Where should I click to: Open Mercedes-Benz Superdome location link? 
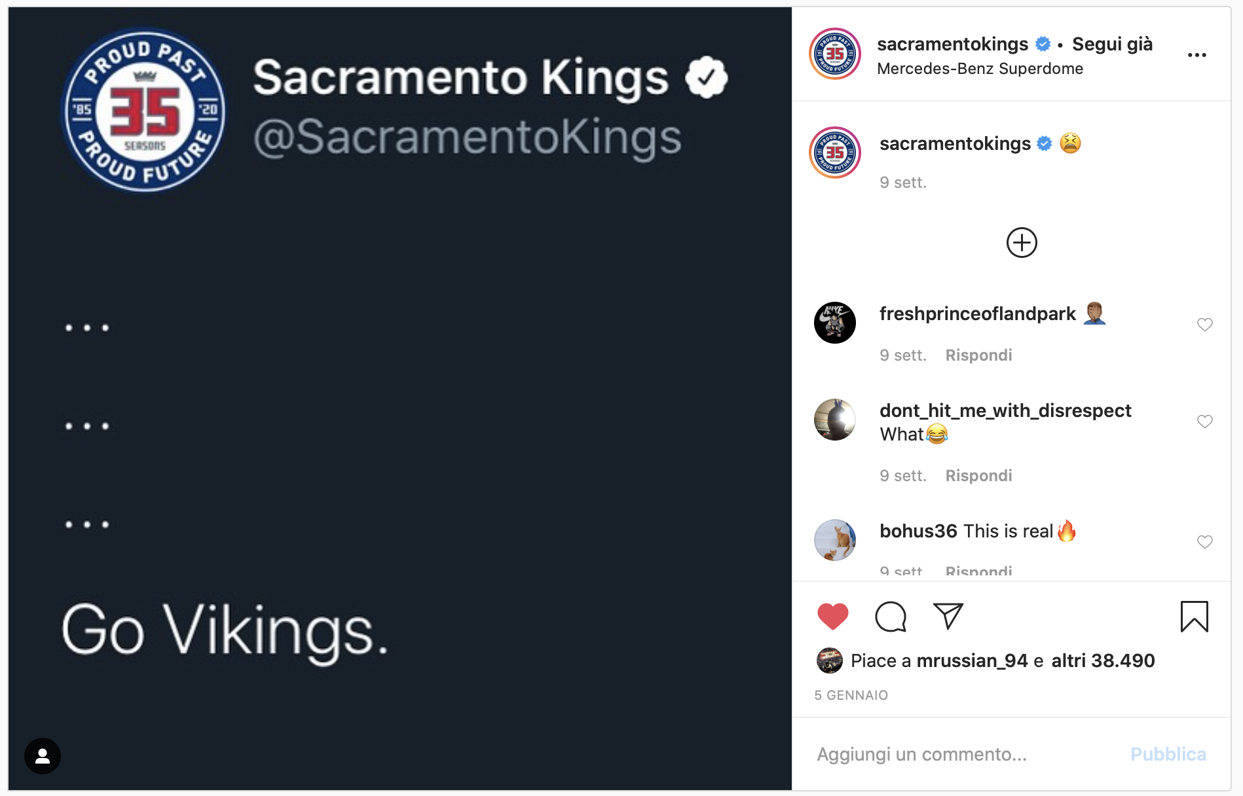point(980,69)
